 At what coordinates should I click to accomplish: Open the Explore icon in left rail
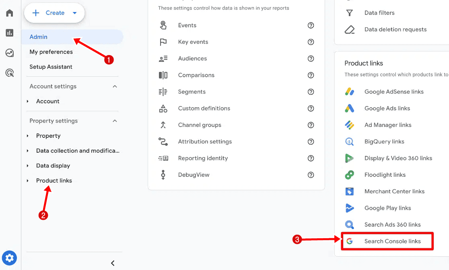[10, 53]
